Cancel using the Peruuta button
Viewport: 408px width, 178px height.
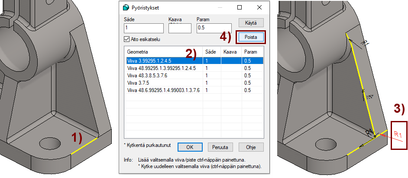(x=221, y=146)
